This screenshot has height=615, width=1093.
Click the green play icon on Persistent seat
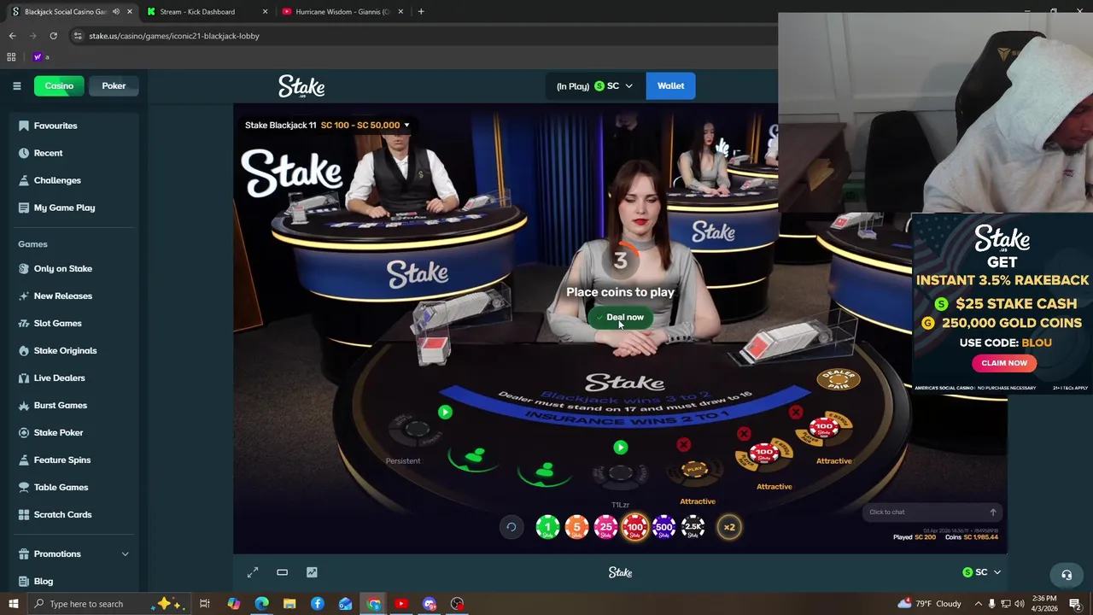point(445,413)
